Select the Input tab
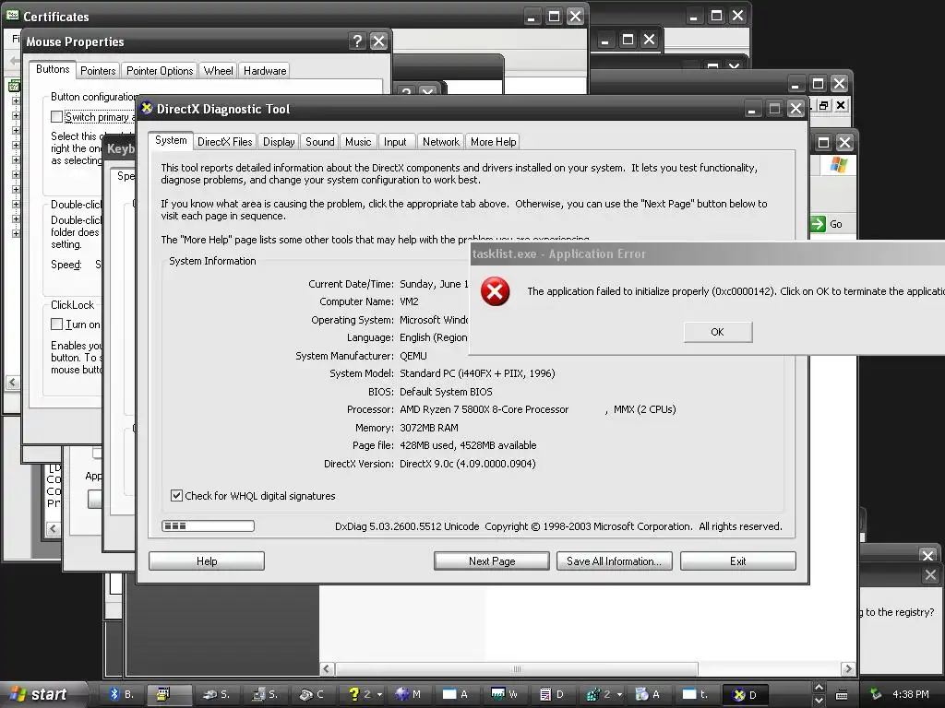 coord(395,141)
